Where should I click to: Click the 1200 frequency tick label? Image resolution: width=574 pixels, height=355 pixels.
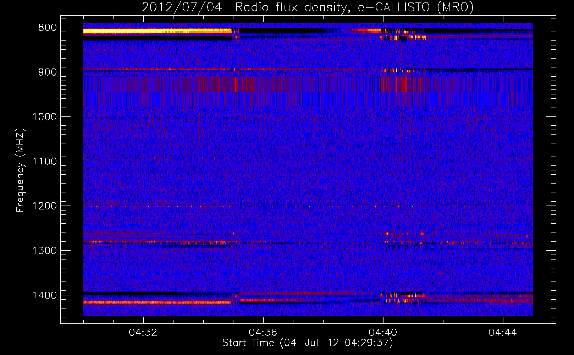(44, 206)
